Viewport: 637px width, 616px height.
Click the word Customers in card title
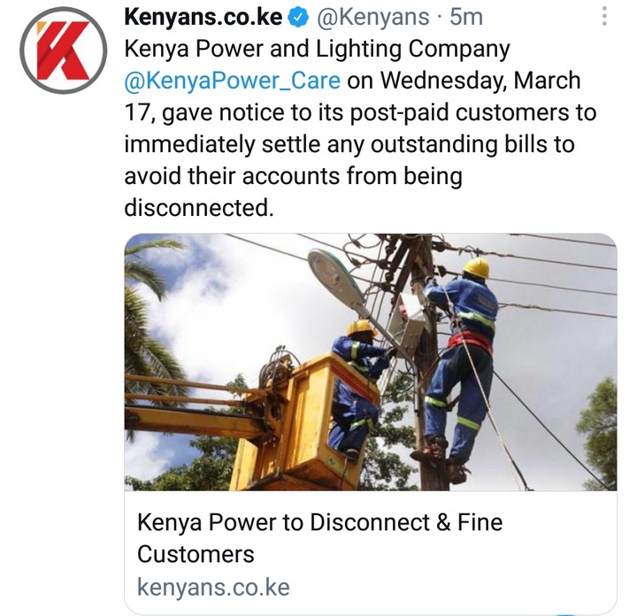tap(196, 555)
